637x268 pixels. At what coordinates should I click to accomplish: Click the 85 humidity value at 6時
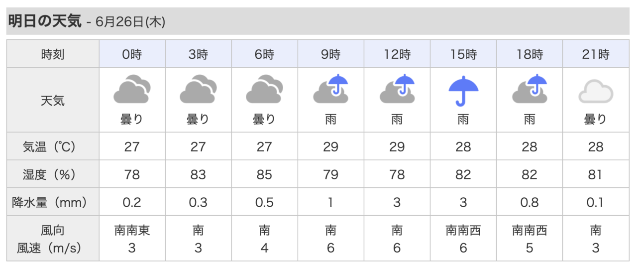point(264,175)
